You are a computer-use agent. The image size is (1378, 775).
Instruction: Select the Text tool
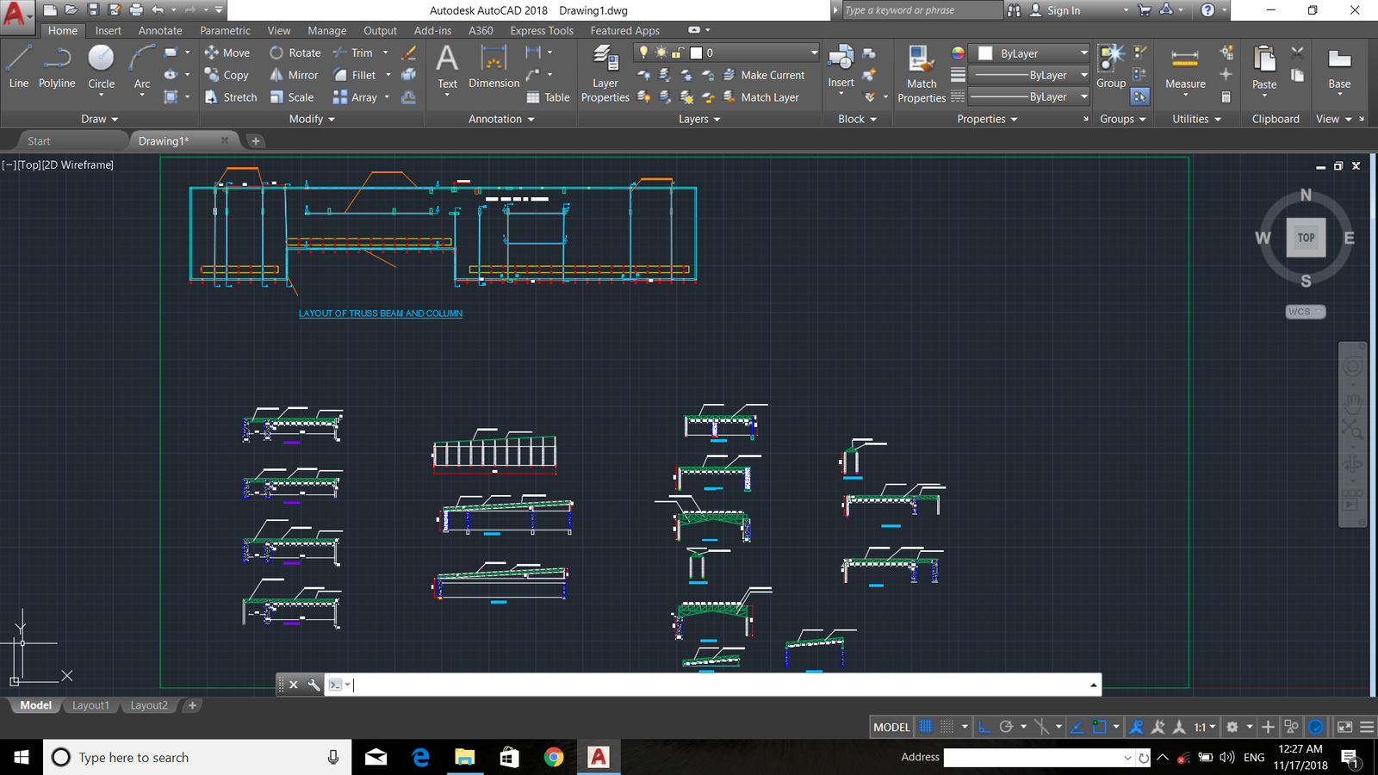[x=446, y=65]
